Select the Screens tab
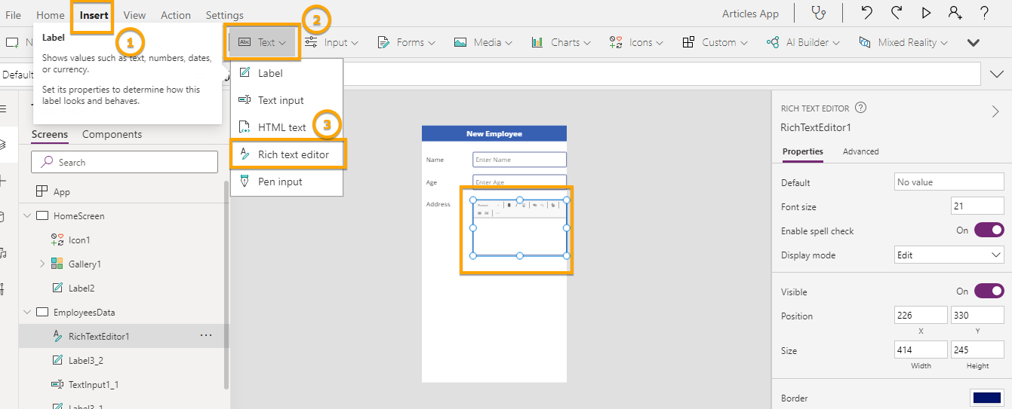Viewport: 1012px width, 409px height. coord(50,134)
